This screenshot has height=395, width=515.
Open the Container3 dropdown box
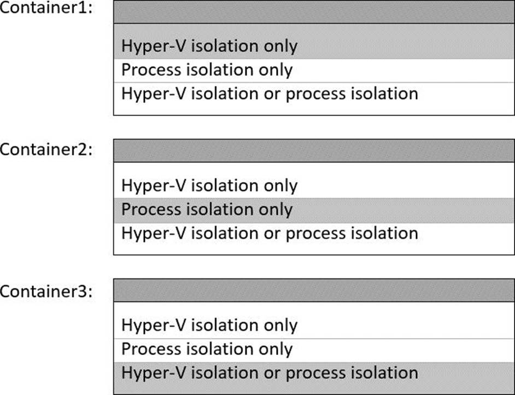[x=314, y=291]
